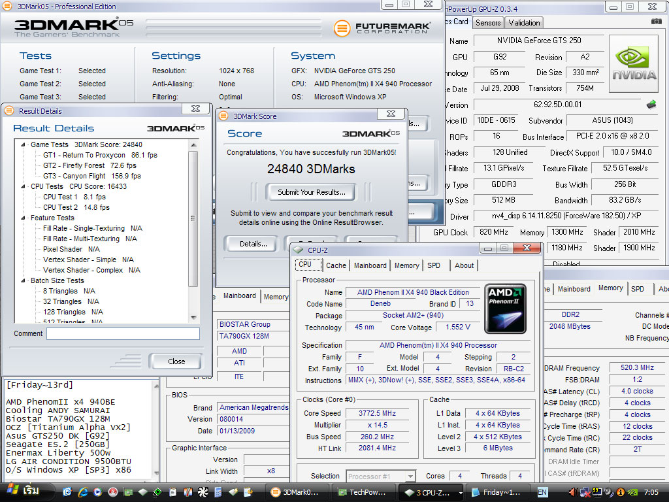Click Submit Your Results button
This screenshot has width=669, height=502.
(312, 192)
